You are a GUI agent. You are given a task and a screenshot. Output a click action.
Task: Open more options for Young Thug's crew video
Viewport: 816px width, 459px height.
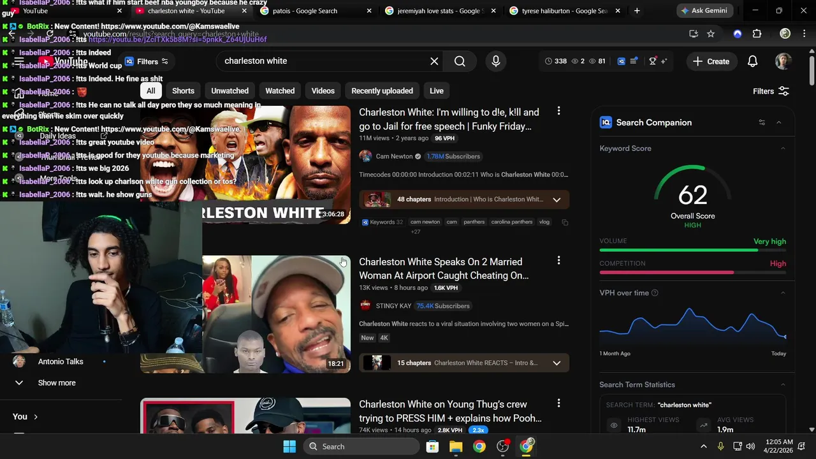tap(558, 404)
